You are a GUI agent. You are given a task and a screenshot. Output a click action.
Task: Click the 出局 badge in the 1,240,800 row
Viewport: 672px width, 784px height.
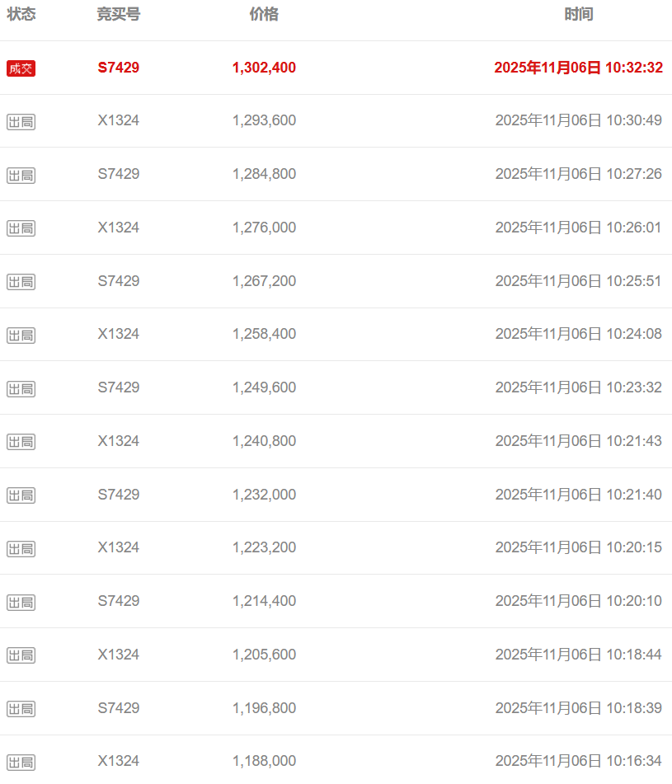click(21, 442)
